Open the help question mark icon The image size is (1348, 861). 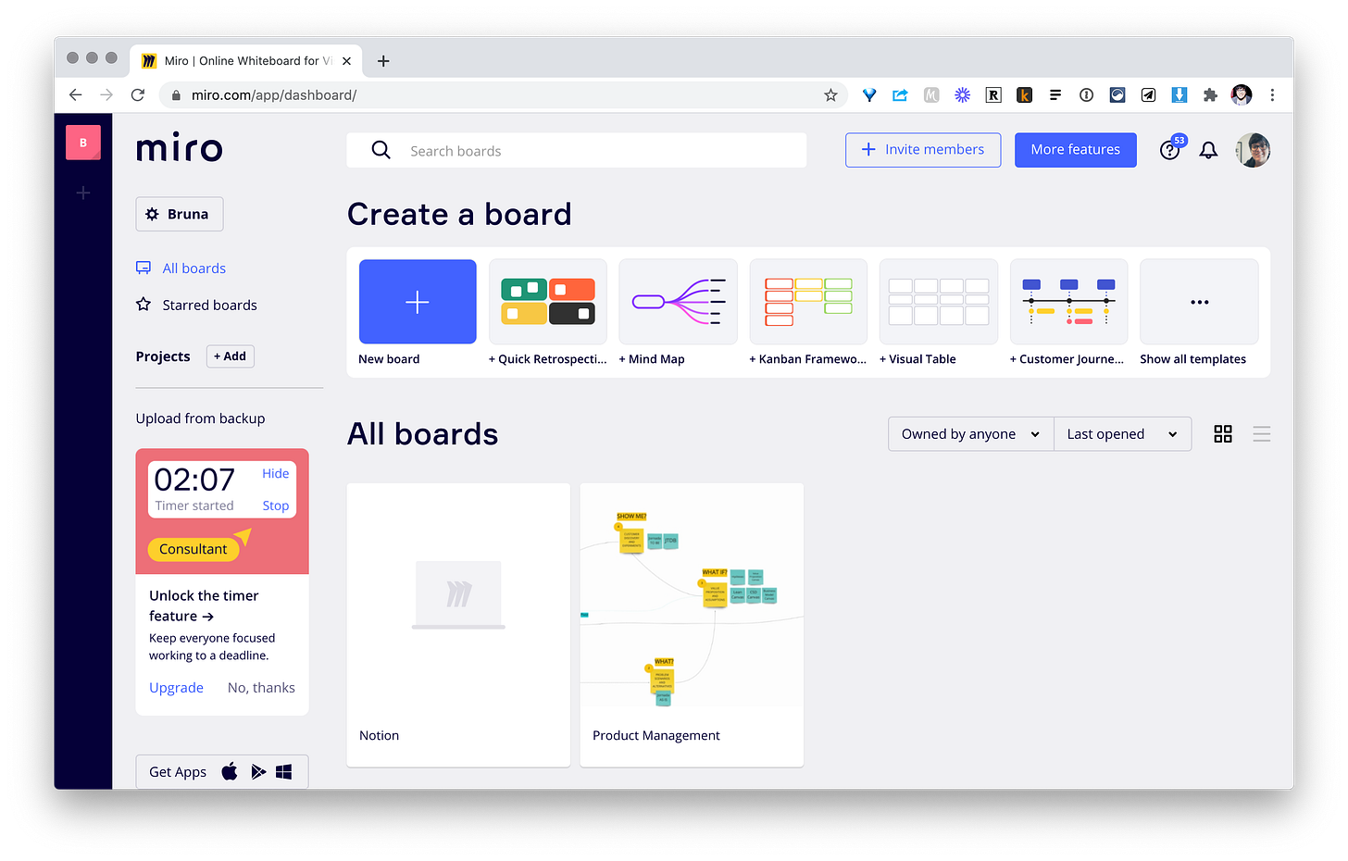(1170, 150)
